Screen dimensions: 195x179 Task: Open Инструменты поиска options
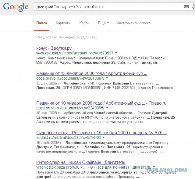[133, 23]
